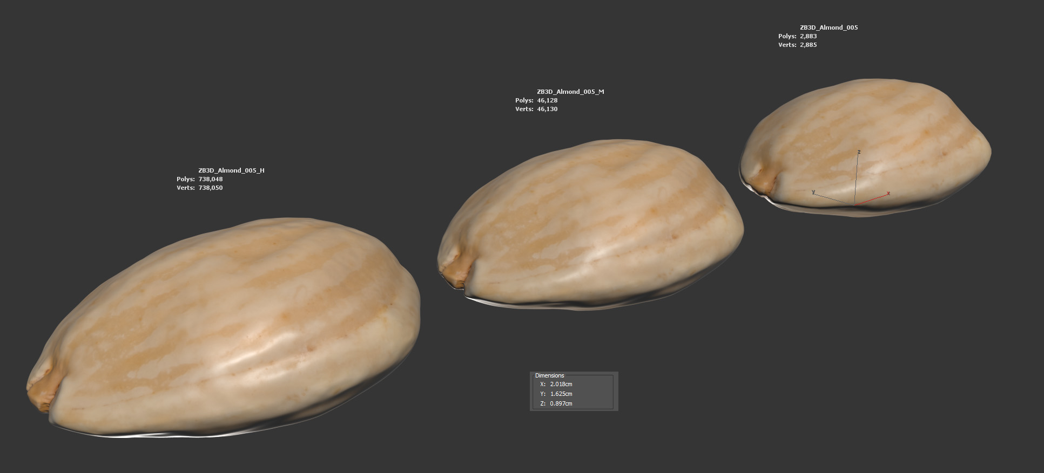Screen dimensions: 1044x473
Task: Click the ZB3D_Almond_005_M name label
Action: [x=570, y=92]
